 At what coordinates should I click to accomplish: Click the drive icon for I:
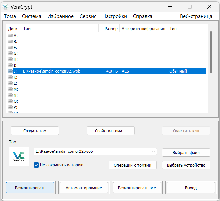[10, 65]
